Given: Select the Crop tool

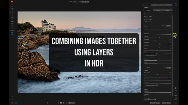Looking at the screenshot, I should tap(12, 7).
